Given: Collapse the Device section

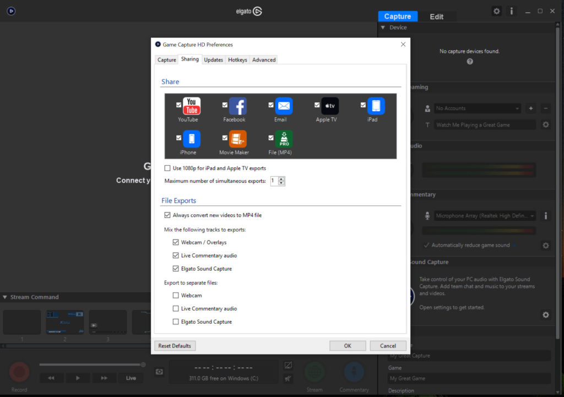Looking at the screenshot, I should pyautogui.click(x=383, y=28).
